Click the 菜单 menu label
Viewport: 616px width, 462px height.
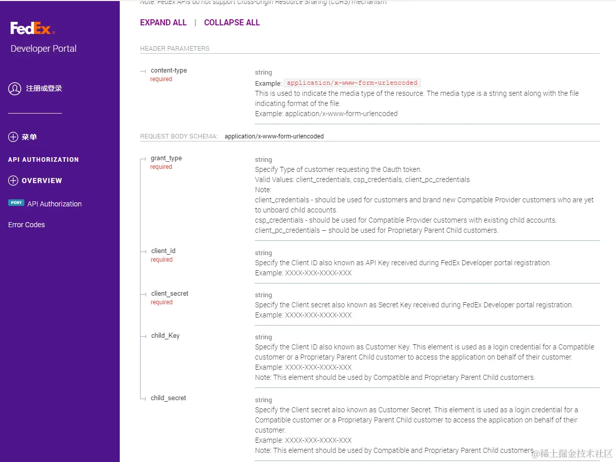(29, 137)
